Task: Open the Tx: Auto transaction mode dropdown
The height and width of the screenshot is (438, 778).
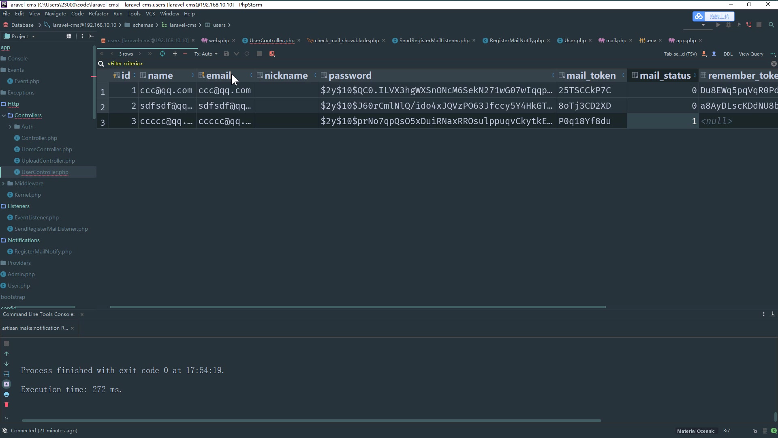Action: [x=206, y=54]
